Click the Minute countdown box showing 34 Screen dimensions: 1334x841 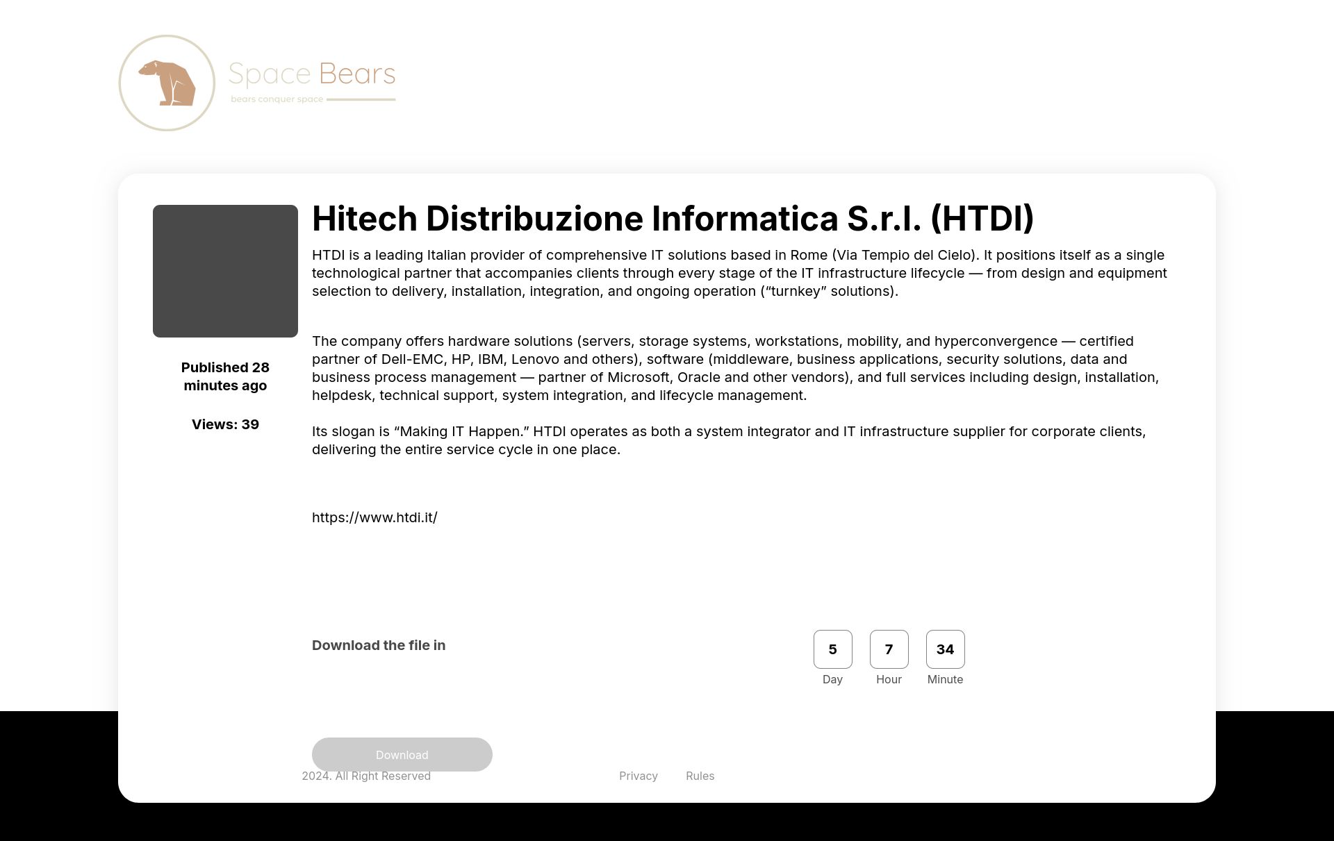click(x=945, y=649)
